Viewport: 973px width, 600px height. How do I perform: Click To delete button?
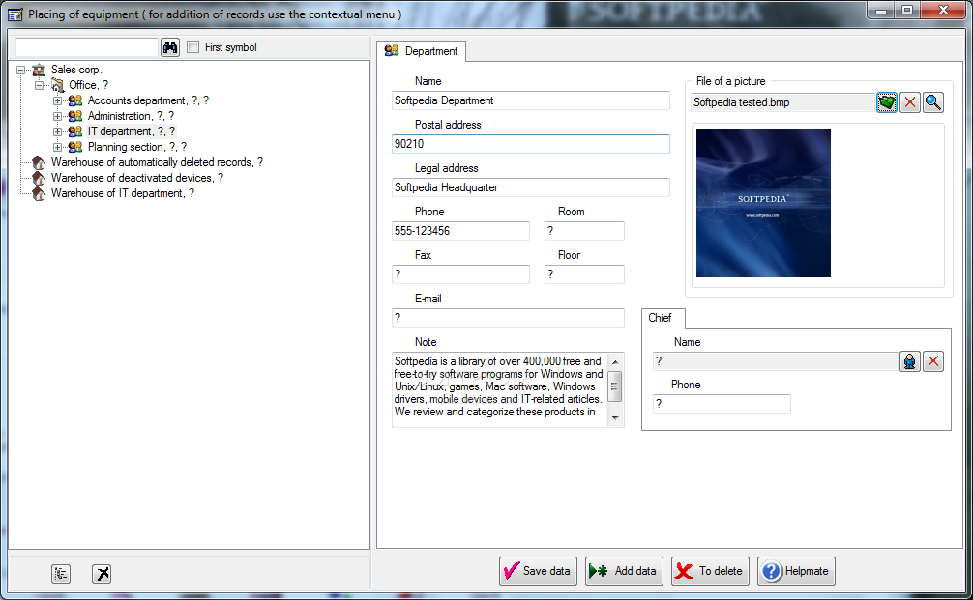[x=711, y=571]
